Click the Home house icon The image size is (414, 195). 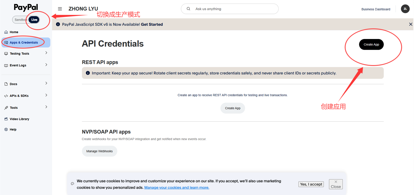[6, 32]
